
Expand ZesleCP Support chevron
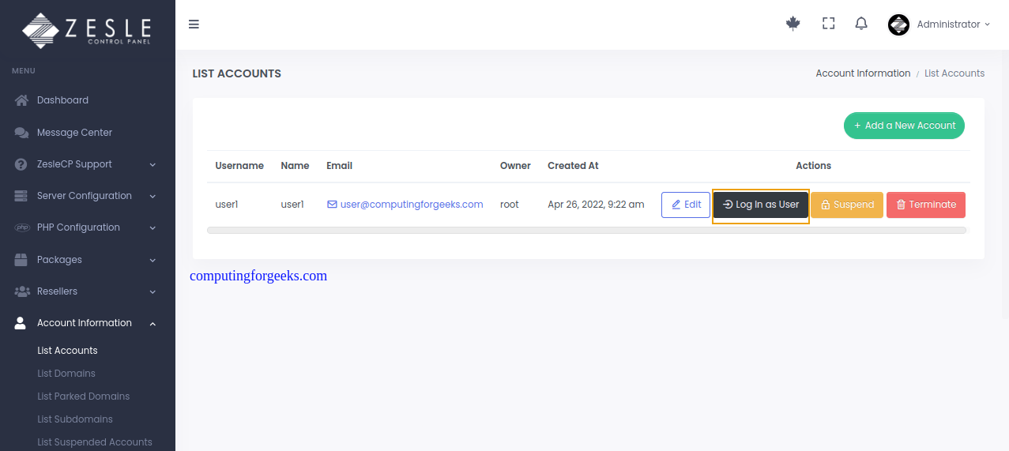(x=152, y=164)
